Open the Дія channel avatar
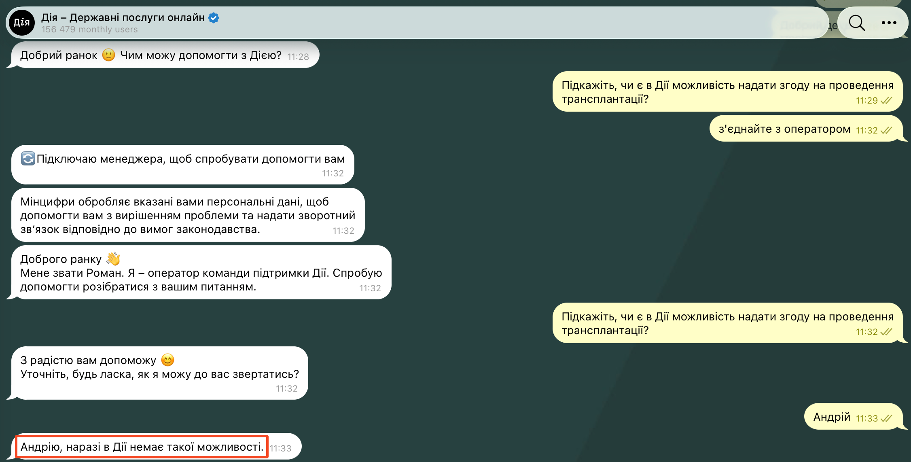 (22, 23)
